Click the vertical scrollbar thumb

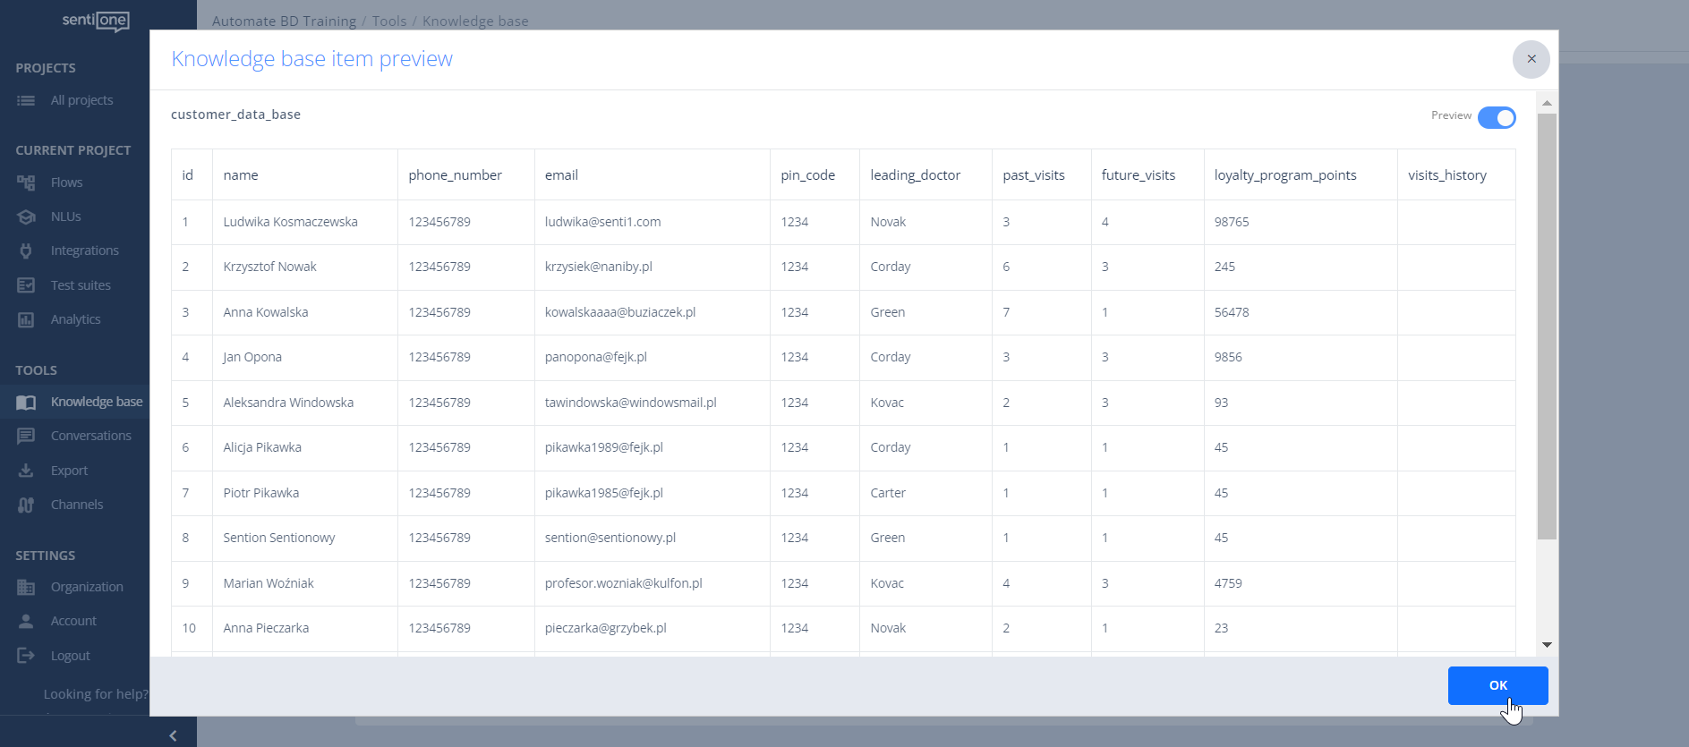[x=1547, y=327]
